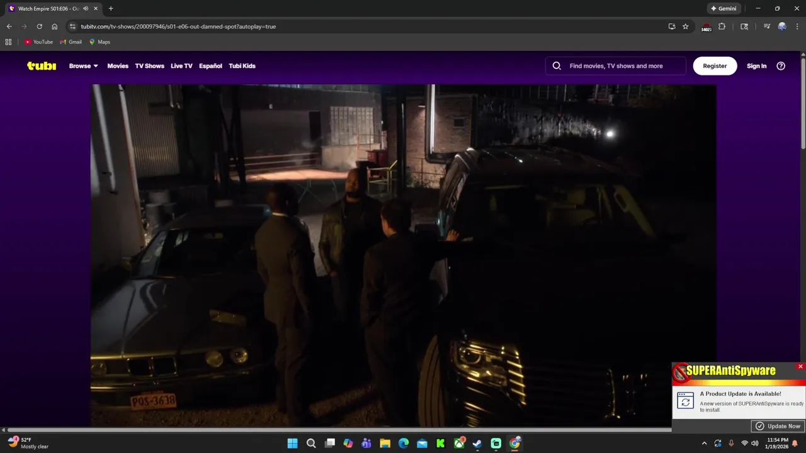
Task: Open a new browser tab
Action: [111, 8]
